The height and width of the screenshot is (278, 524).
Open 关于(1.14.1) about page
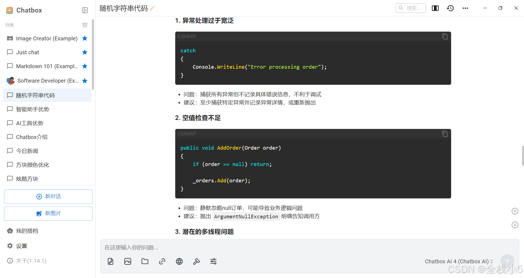click(x=47, y=261)
